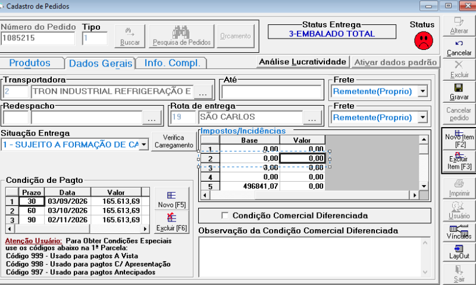The height and width of the screenshot is (285, 476).
Task: Open Rota de entrega lookup ellipsis button
Action: 312,117
